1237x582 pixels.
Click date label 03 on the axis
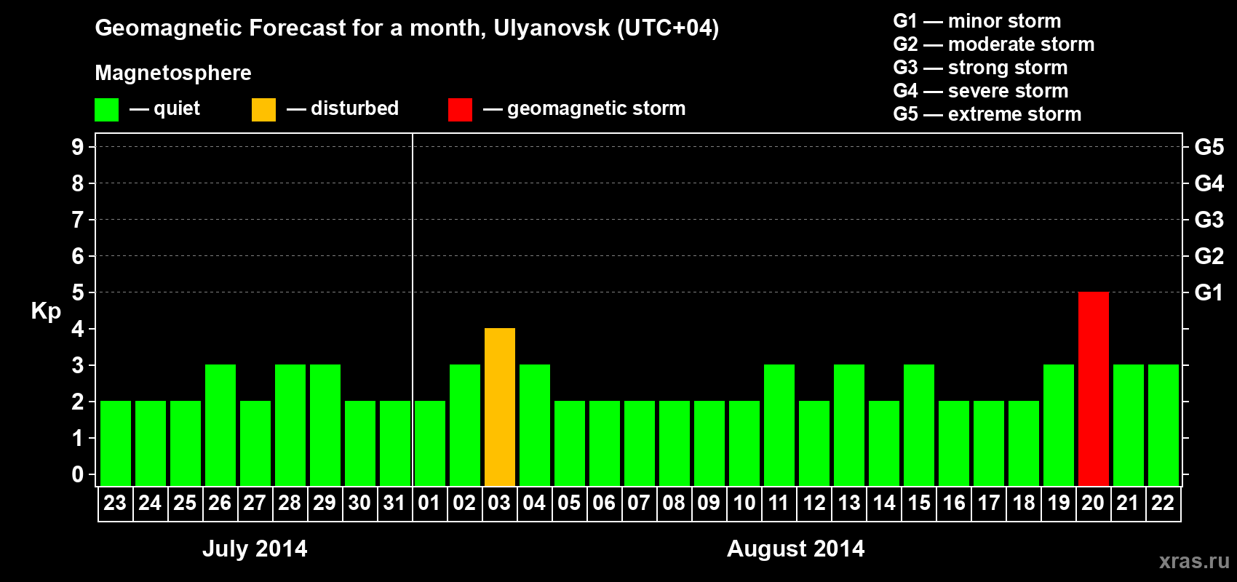click(499, 503)
